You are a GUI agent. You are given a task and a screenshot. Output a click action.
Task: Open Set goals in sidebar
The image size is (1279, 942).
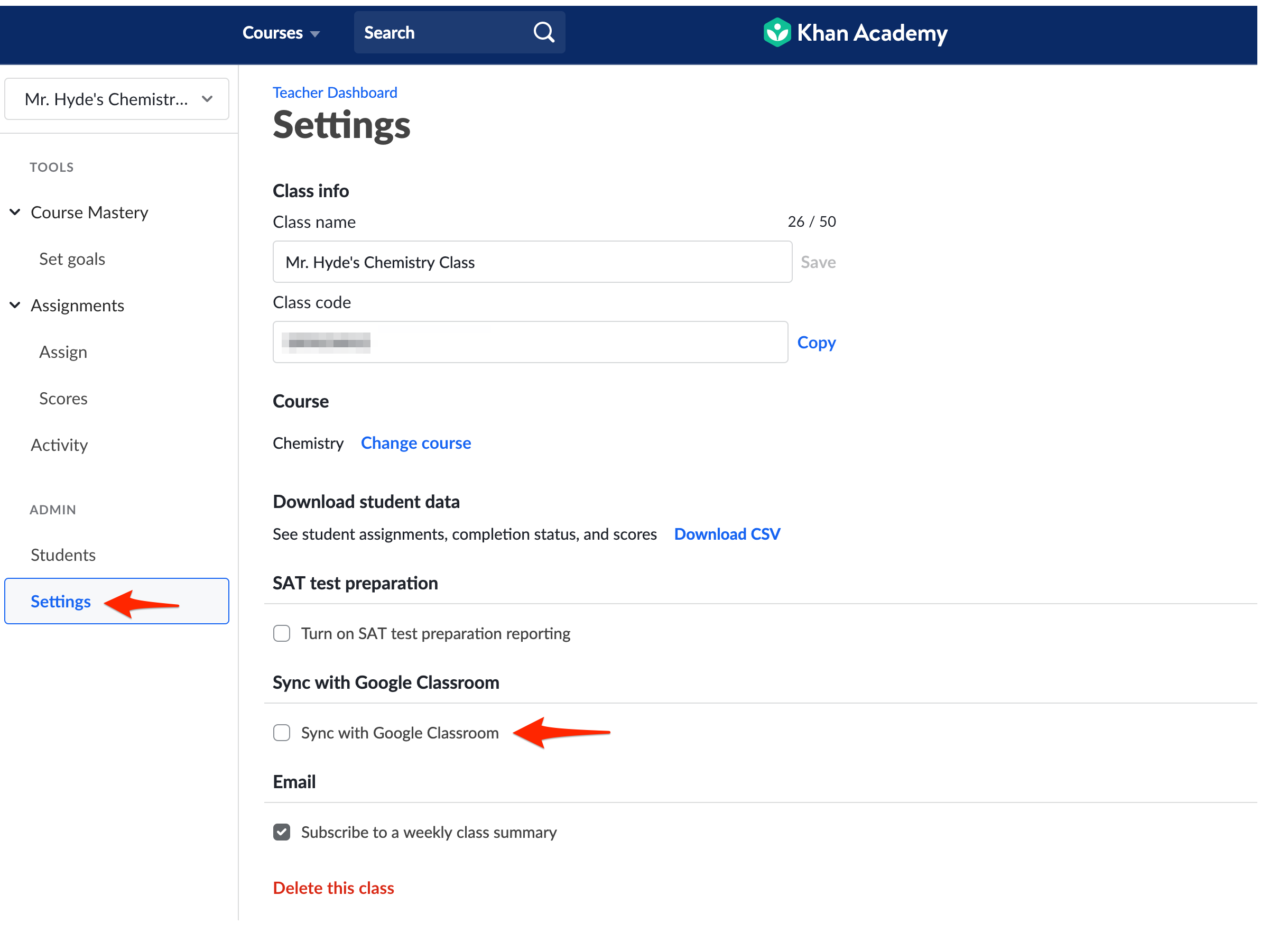(x=72, y=259)
